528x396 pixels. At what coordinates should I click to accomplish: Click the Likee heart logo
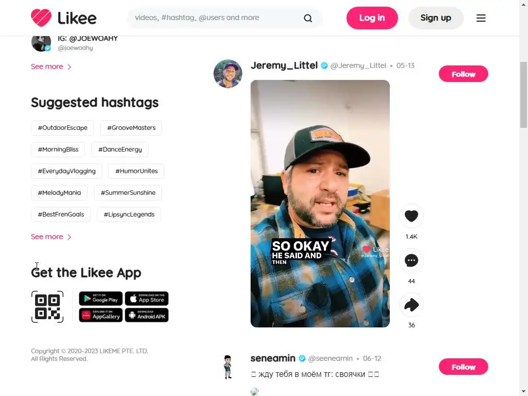click(41, 18)
